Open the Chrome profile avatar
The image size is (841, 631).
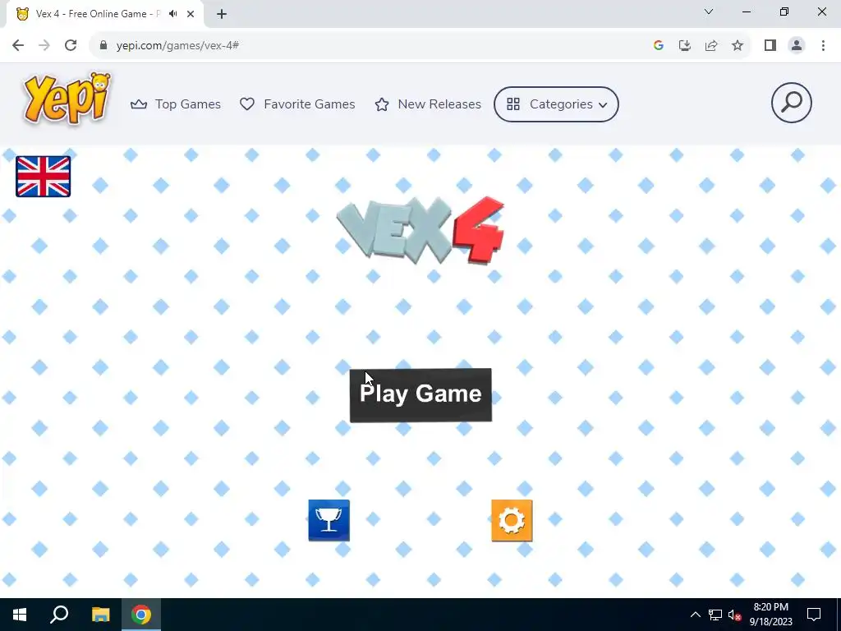[x=797, y=46]
